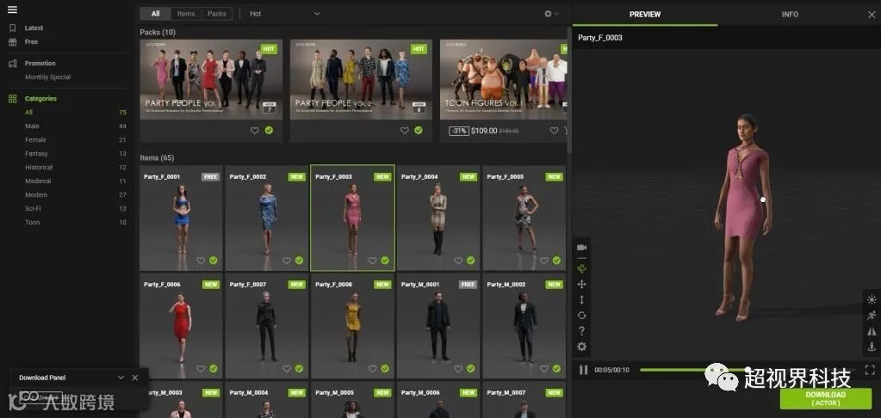Open preview settings gear icon
The width and height of the screenshot is (881, 418).
(x=581, y=347)
